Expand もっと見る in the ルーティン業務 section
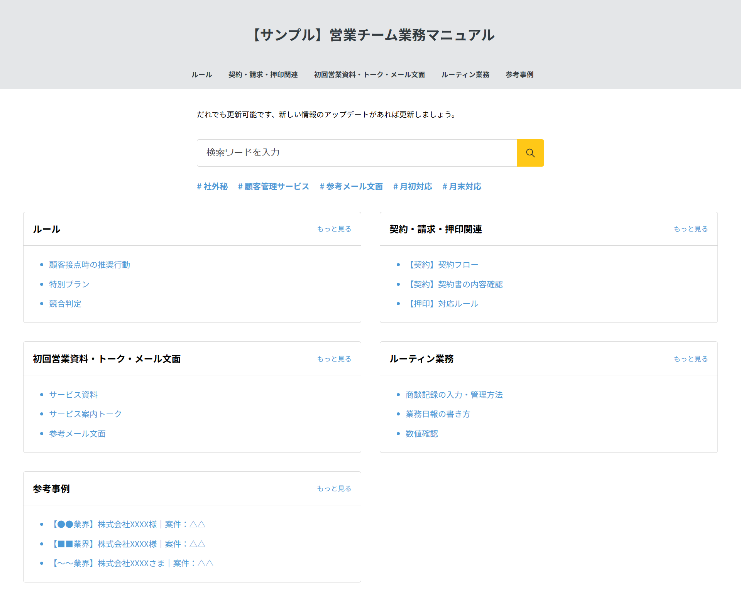The width and height of the screenshot is (741, 601). tap(690, 358)
